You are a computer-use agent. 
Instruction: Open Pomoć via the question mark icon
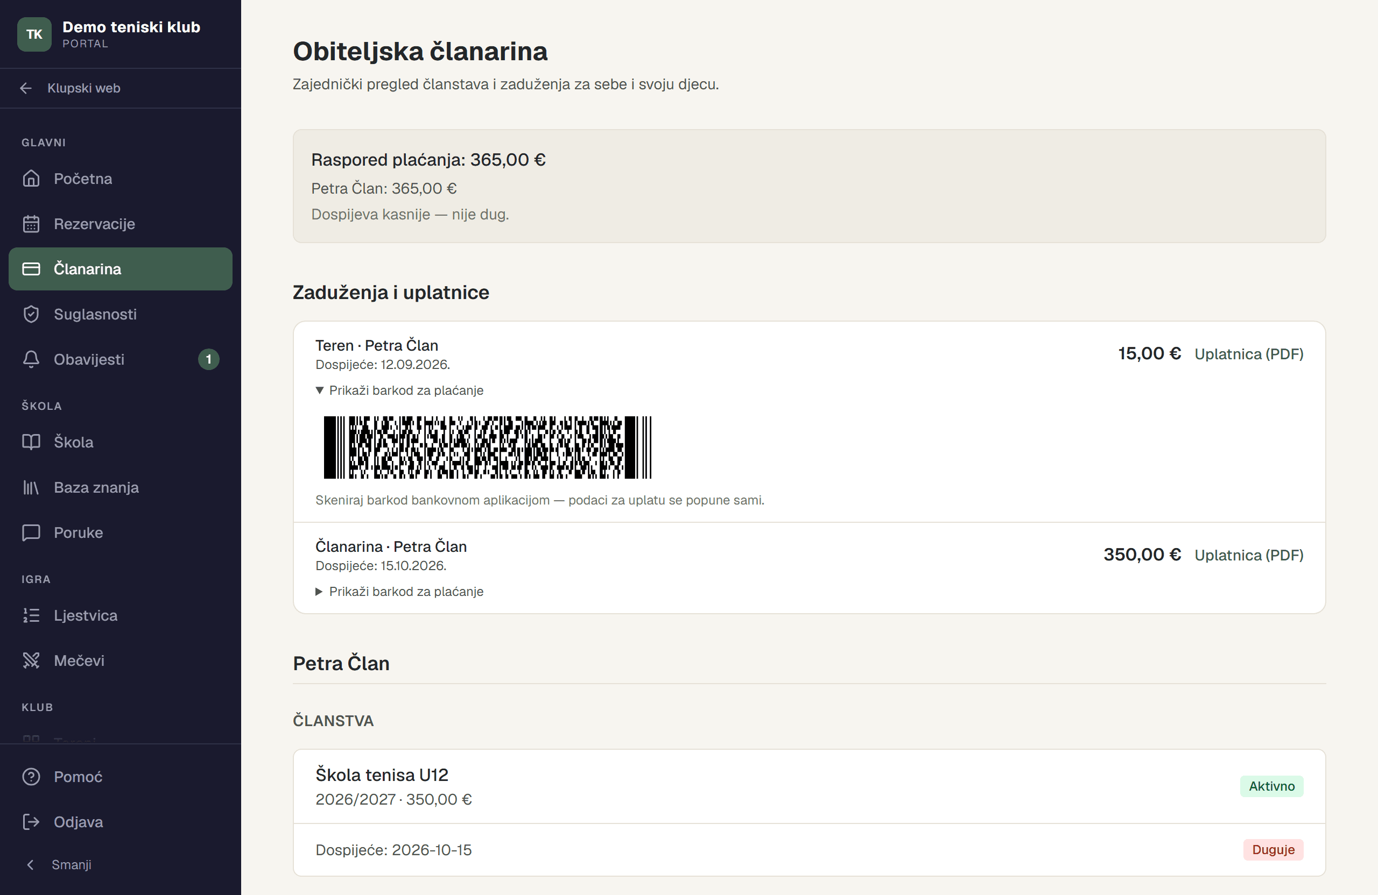click(x=31, y=776)
